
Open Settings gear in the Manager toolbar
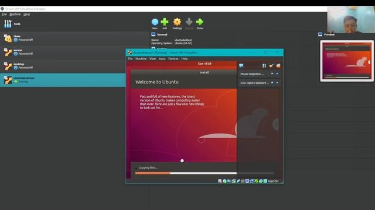177,22
